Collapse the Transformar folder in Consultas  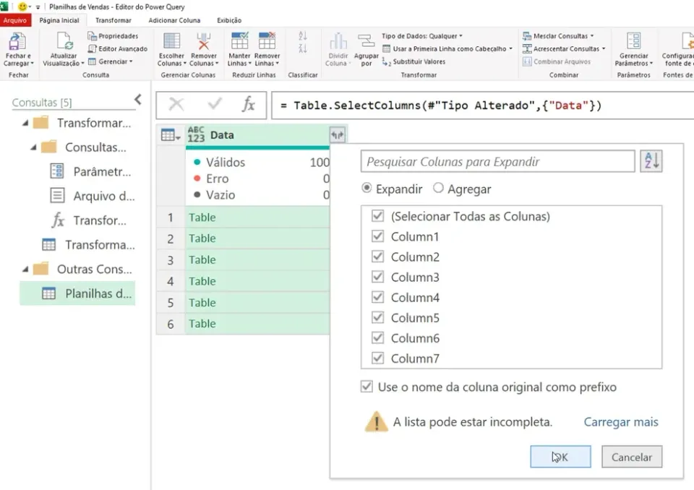click(x=25, y=123)
